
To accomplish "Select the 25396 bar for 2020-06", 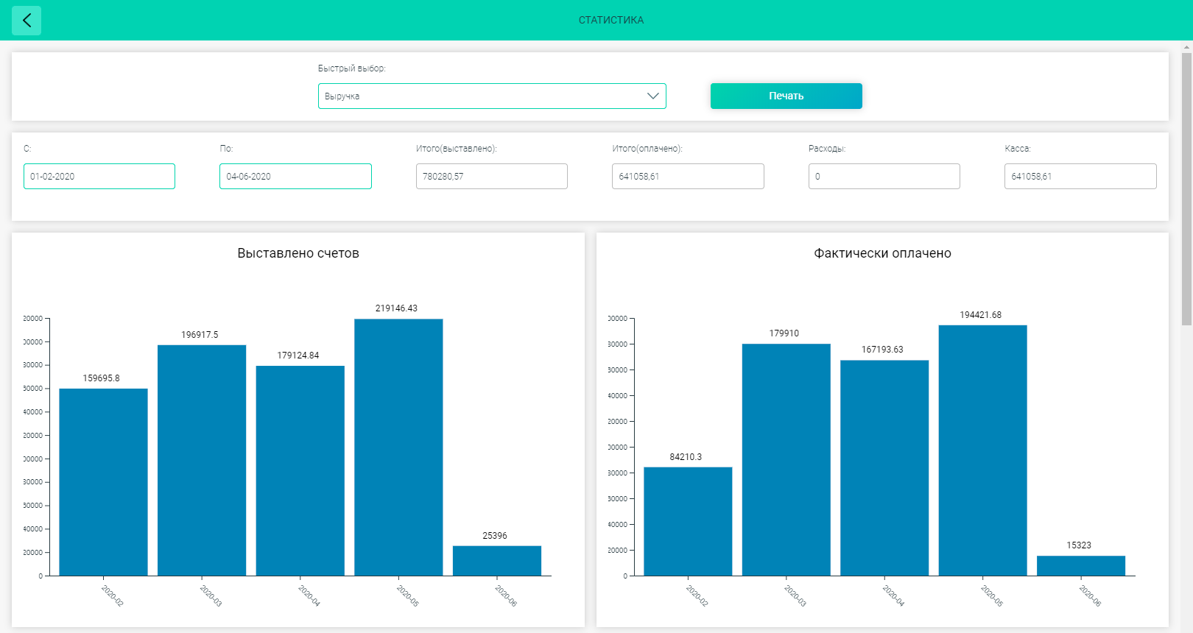I will [x=497, y=561].
